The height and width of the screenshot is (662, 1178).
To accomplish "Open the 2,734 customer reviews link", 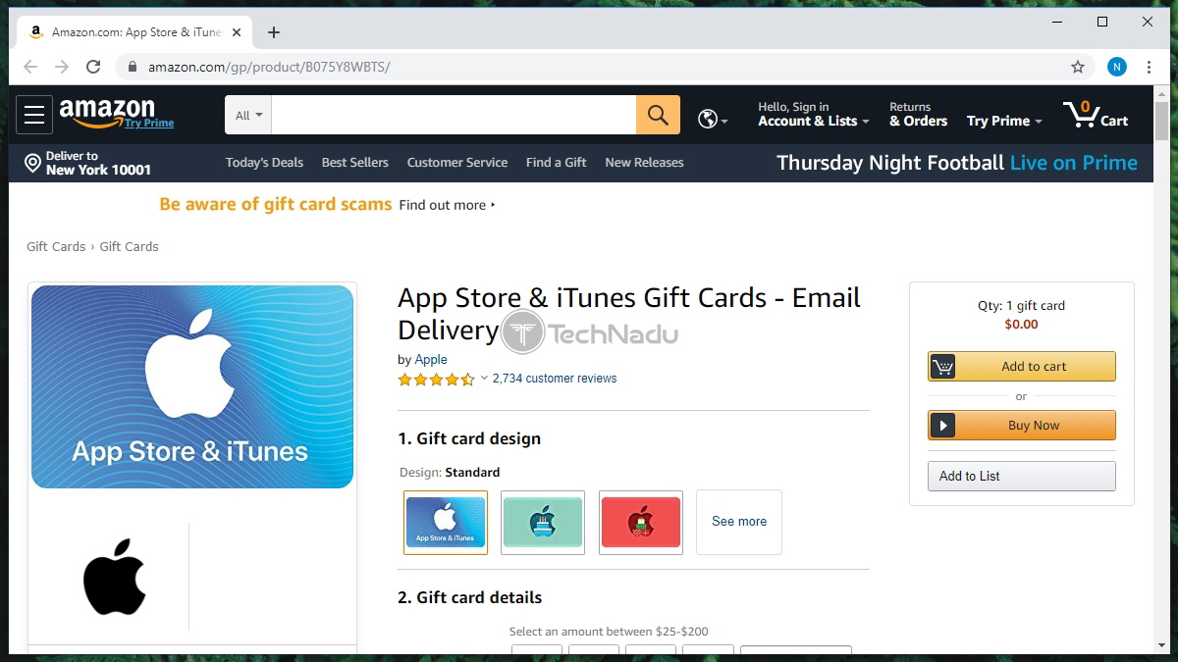I will pos(555,379).
